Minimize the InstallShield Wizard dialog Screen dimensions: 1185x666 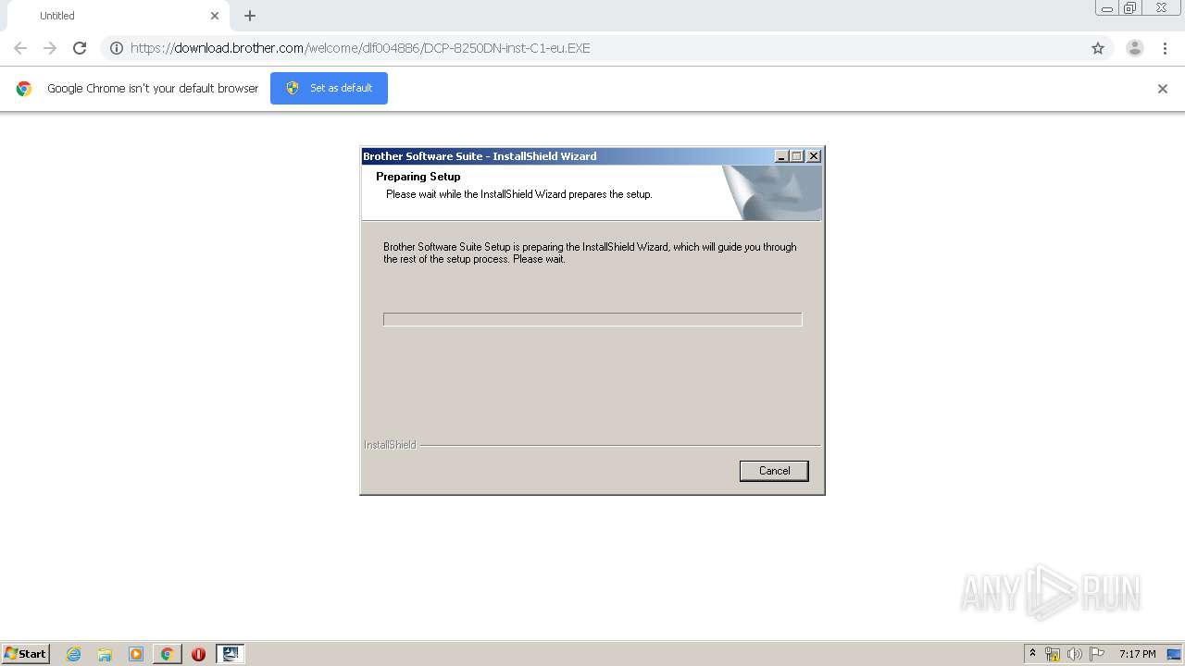click(x=782, y=156)
